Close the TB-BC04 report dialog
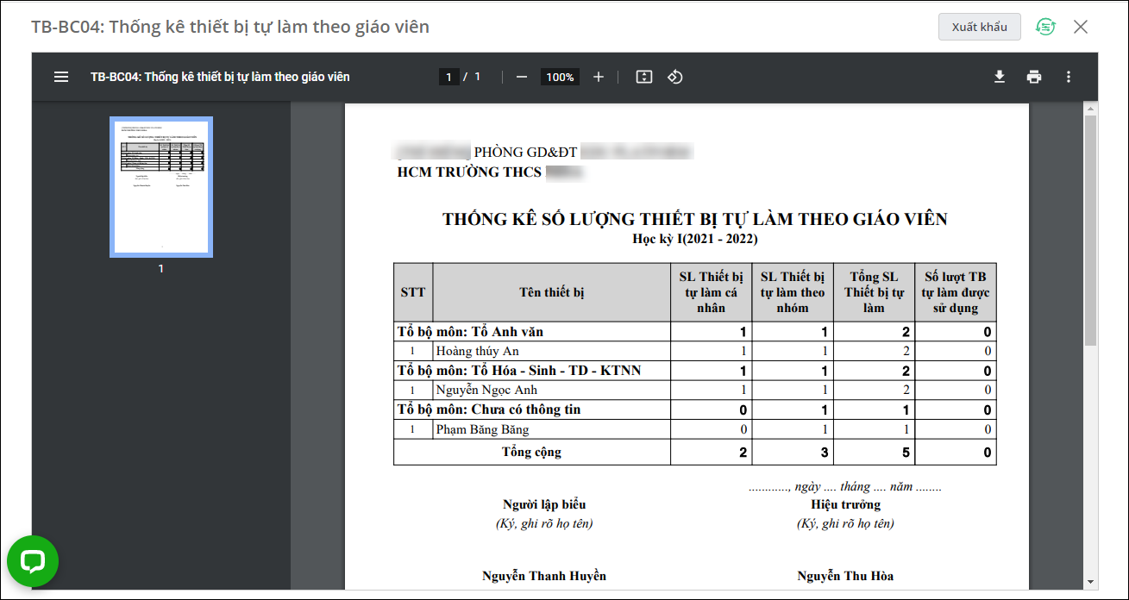This screenshot has width=1129, height=600. (x=1081, y=27)
